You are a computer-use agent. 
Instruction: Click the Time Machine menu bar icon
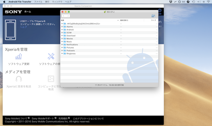[x=193, y=2]
